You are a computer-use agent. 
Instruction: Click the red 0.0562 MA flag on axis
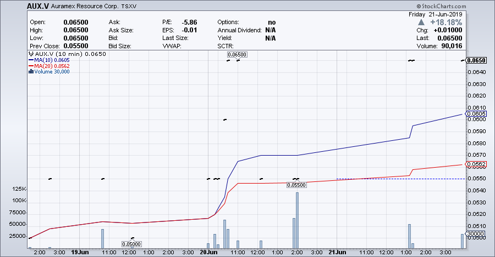[x=476, y=164]
